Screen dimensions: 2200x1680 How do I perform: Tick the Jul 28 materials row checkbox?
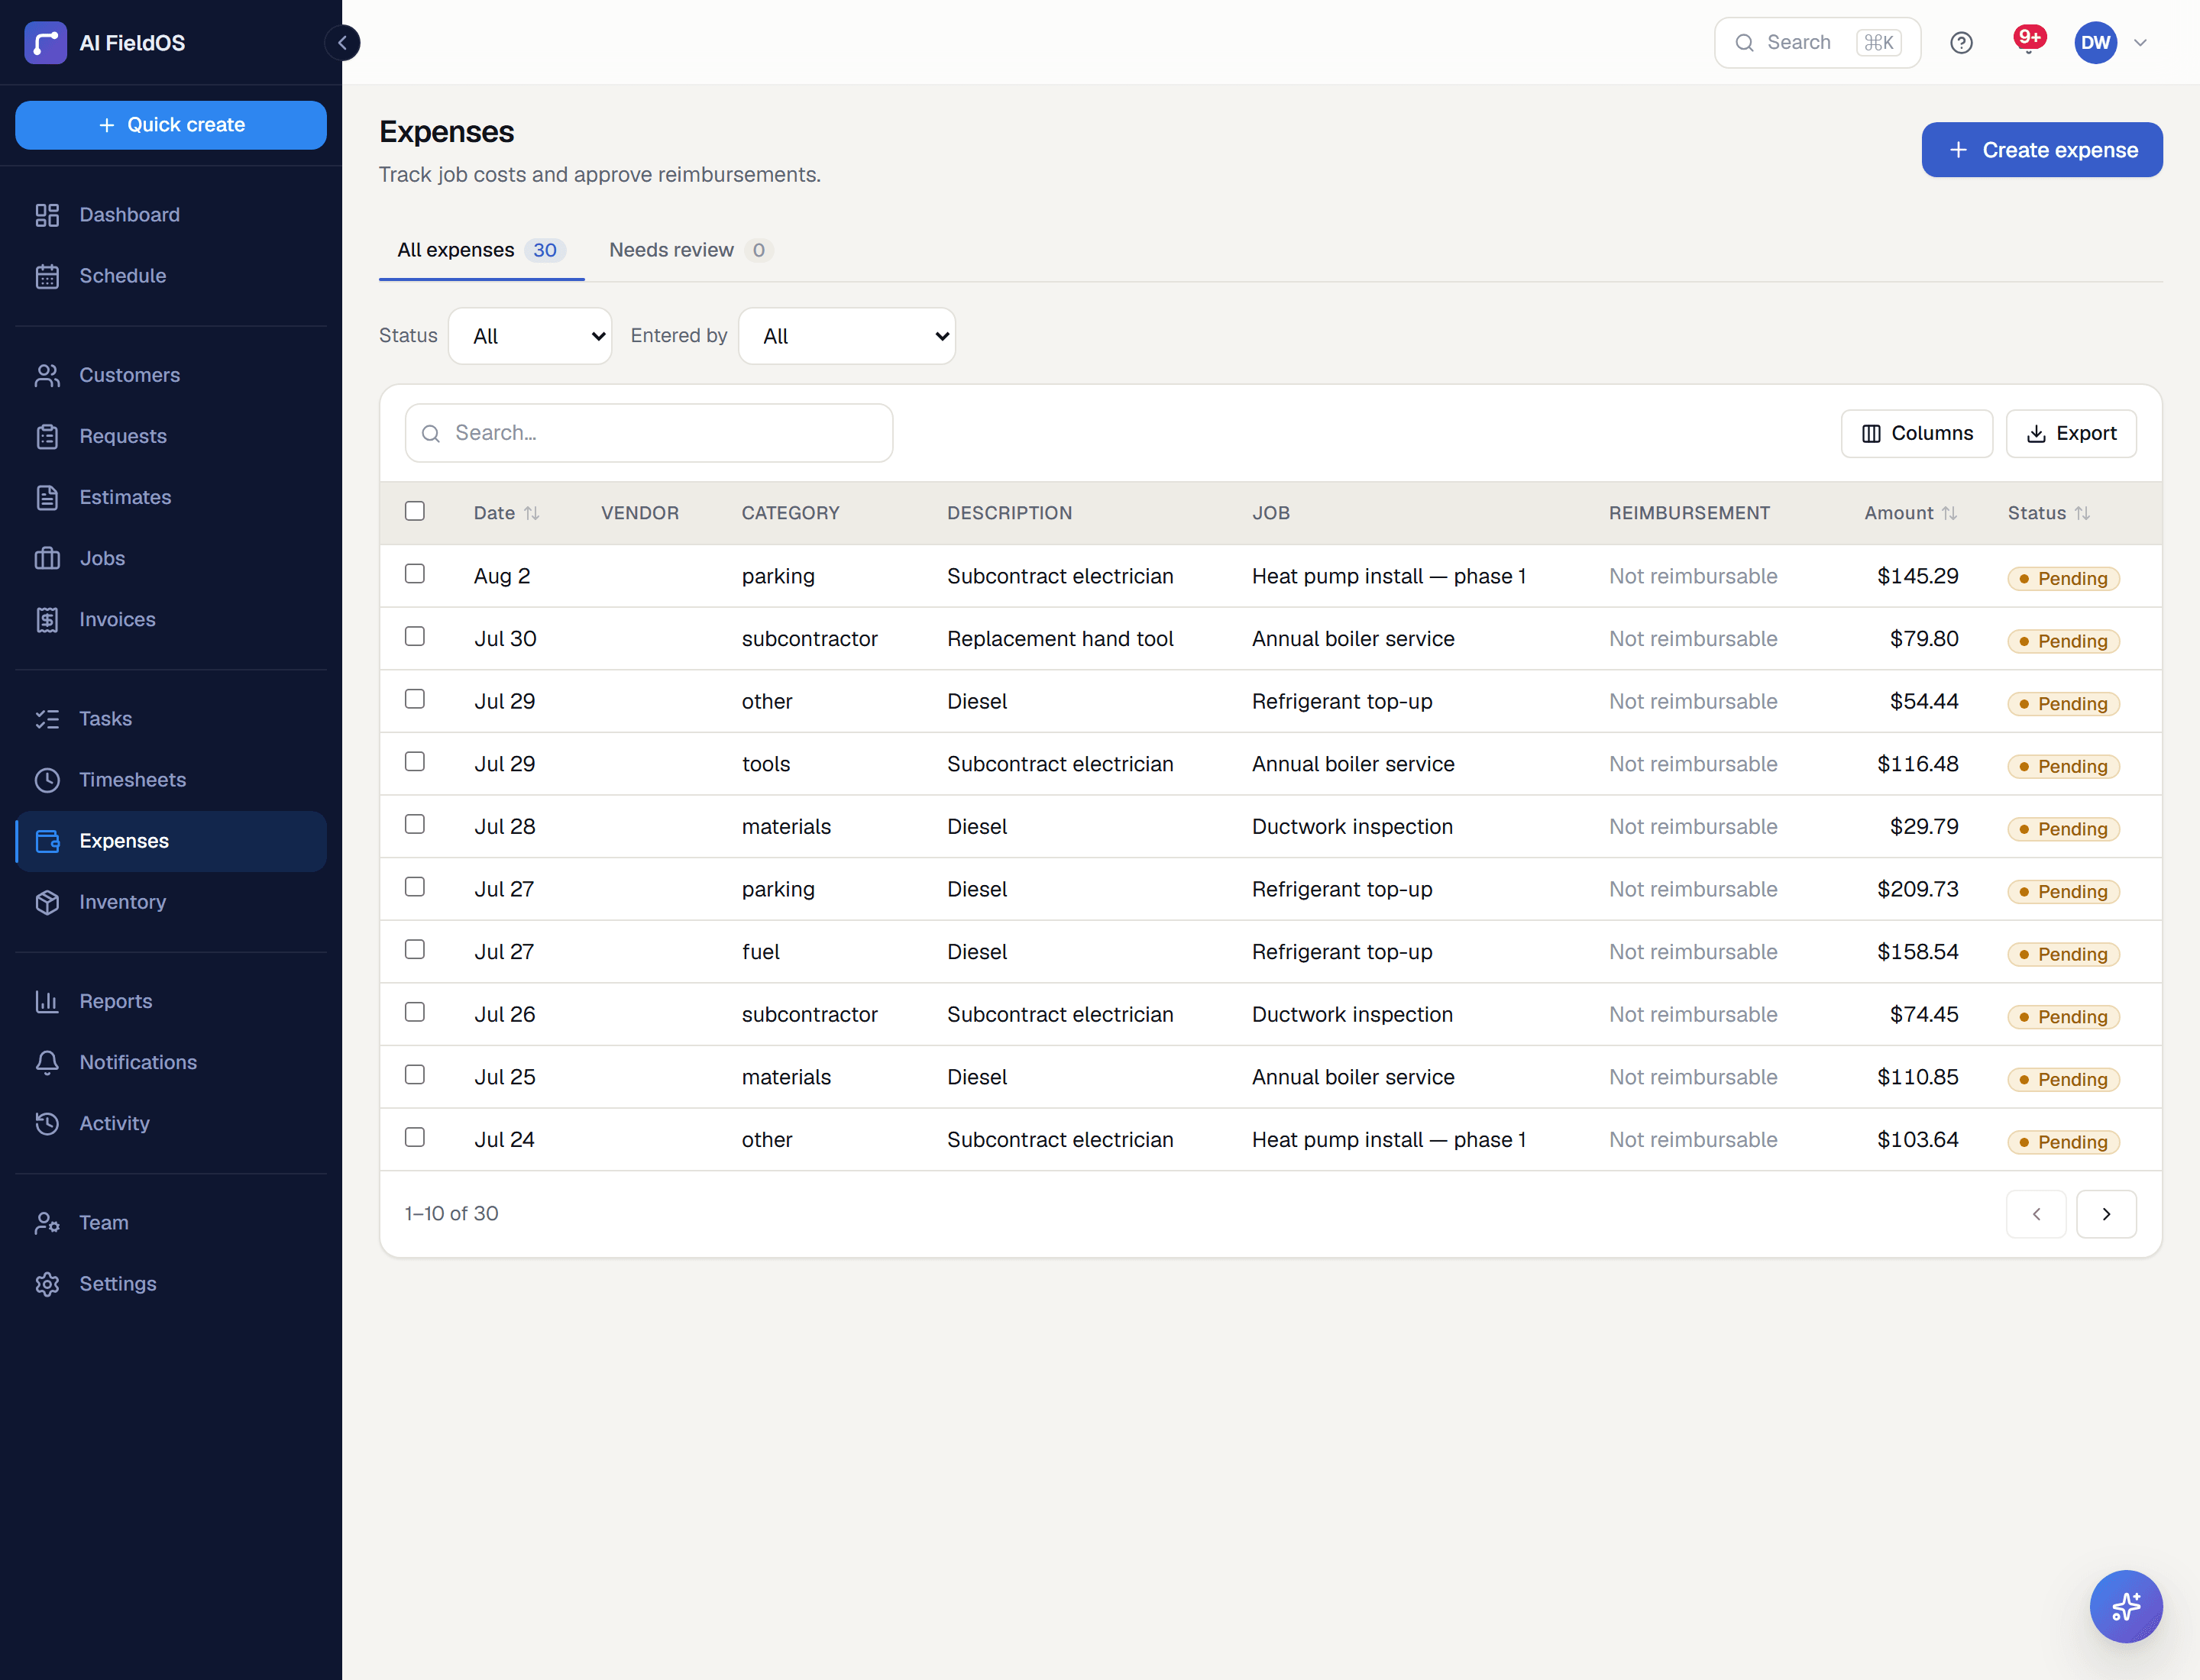coord(414,824)
